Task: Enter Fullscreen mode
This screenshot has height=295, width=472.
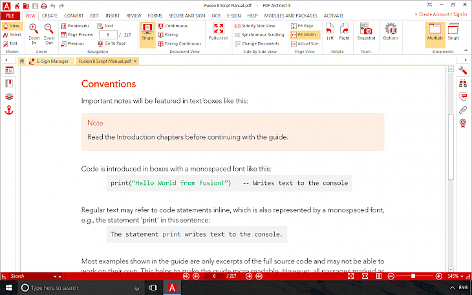Action: pyautogui.click(x=219, y=32)
